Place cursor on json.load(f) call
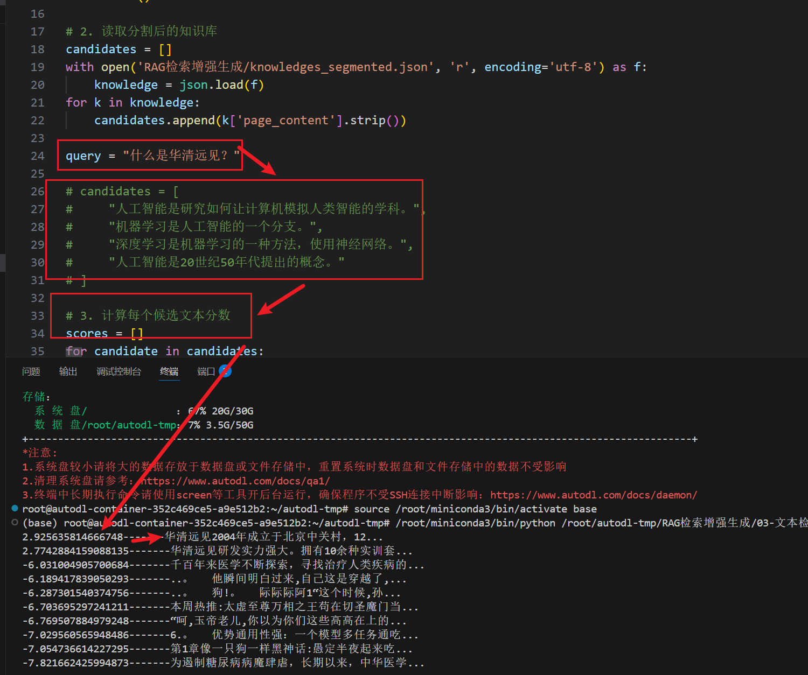The width and height of the screenshot is (808, 675). (221, 85)
